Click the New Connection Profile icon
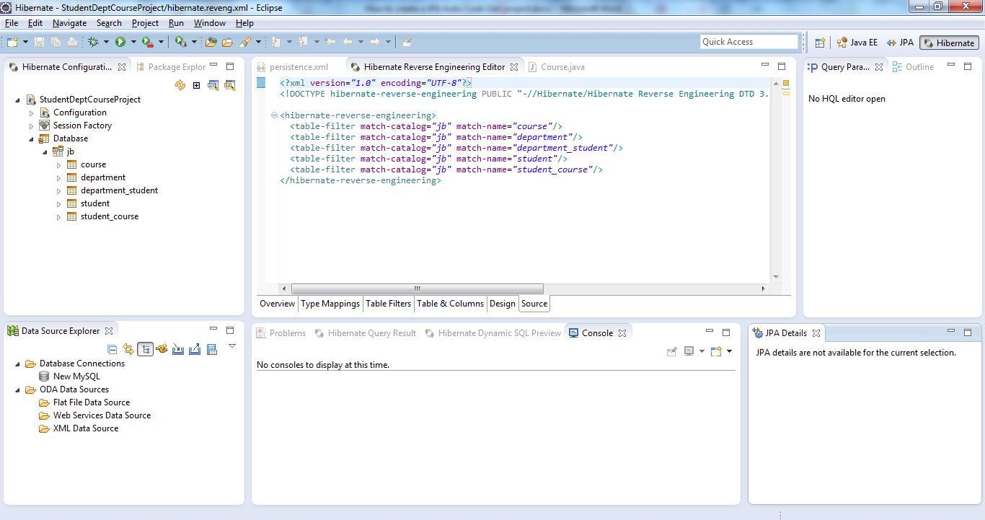The width and height of the screenshot is (985, 520). tap(162, 349)
